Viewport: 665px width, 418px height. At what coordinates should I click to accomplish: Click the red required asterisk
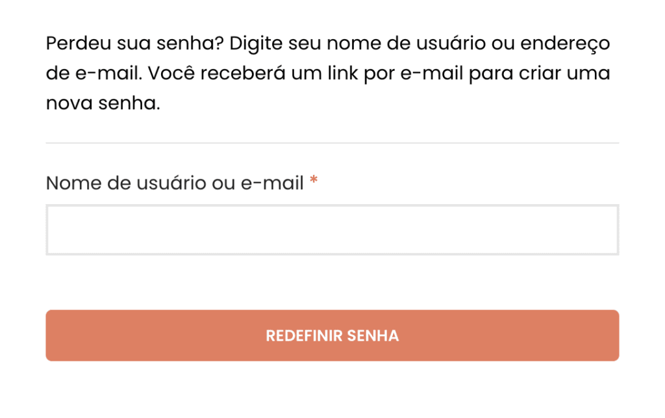click(314, 179)
